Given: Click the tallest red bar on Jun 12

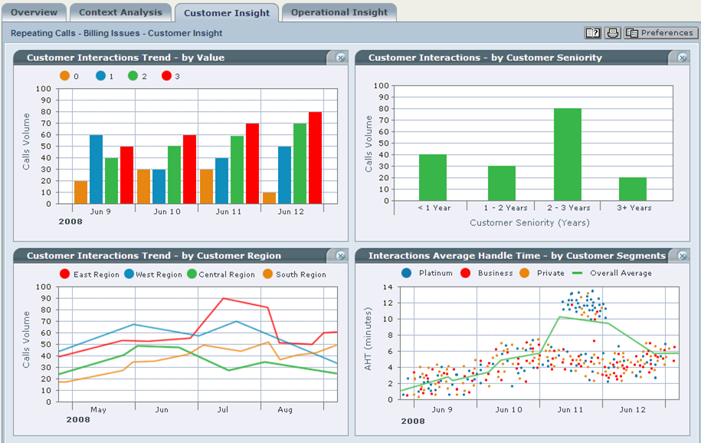Looking at the screenshot, I should point(315,158).
